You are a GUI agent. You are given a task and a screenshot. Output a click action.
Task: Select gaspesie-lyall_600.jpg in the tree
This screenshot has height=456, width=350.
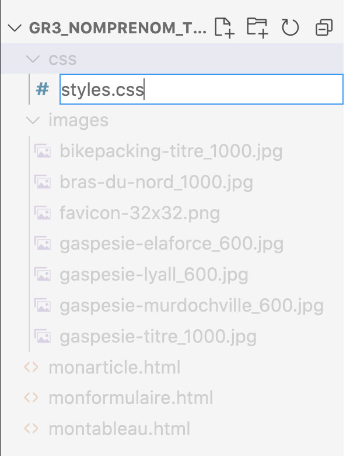(x=153, y=274)
